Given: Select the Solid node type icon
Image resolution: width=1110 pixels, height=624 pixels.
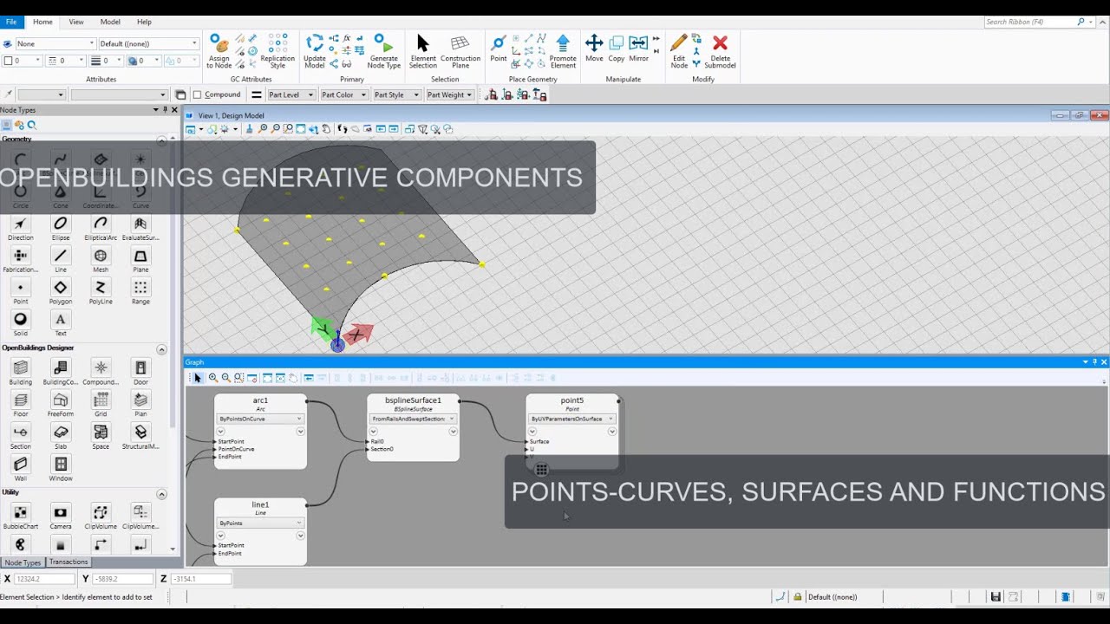Looking at the screenshot, I should tap(20, 319).
